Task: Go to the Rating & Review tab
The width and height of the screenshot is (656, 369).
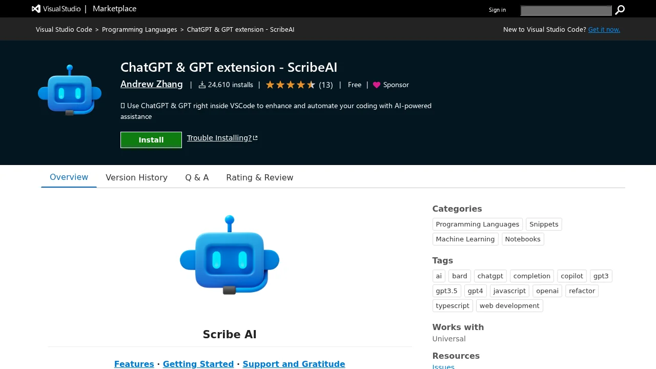Action: coord(259,177)
